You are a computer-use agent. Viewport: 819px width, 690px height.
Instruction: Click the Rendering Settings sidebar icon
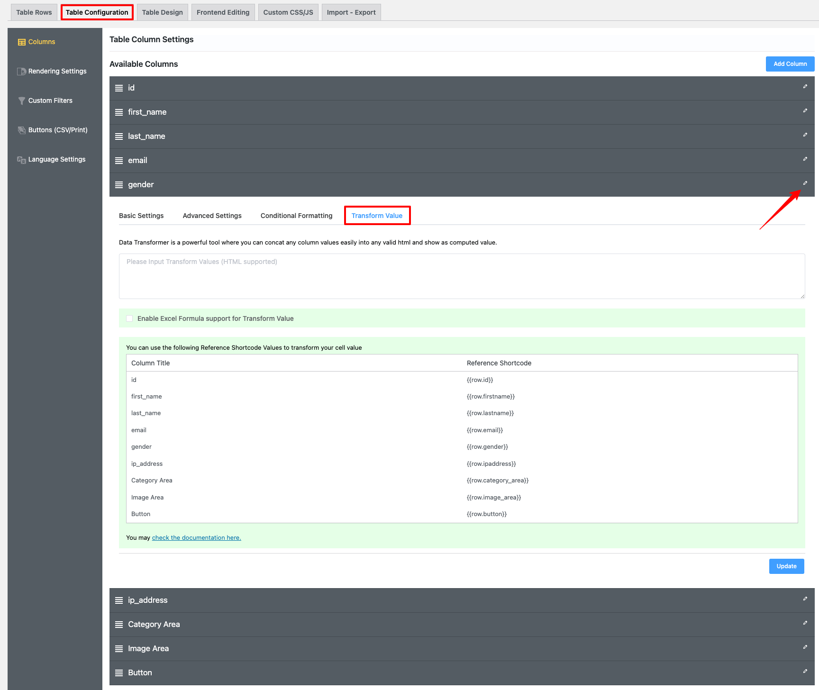[x=22, y=72]
